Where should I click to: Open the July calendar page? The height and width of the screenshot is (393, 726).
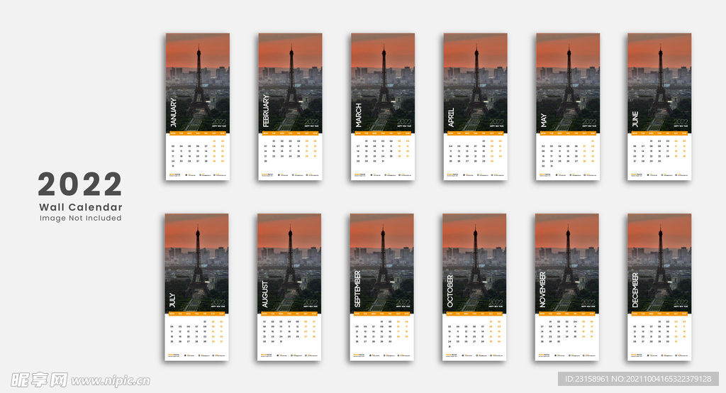[197, 287]
